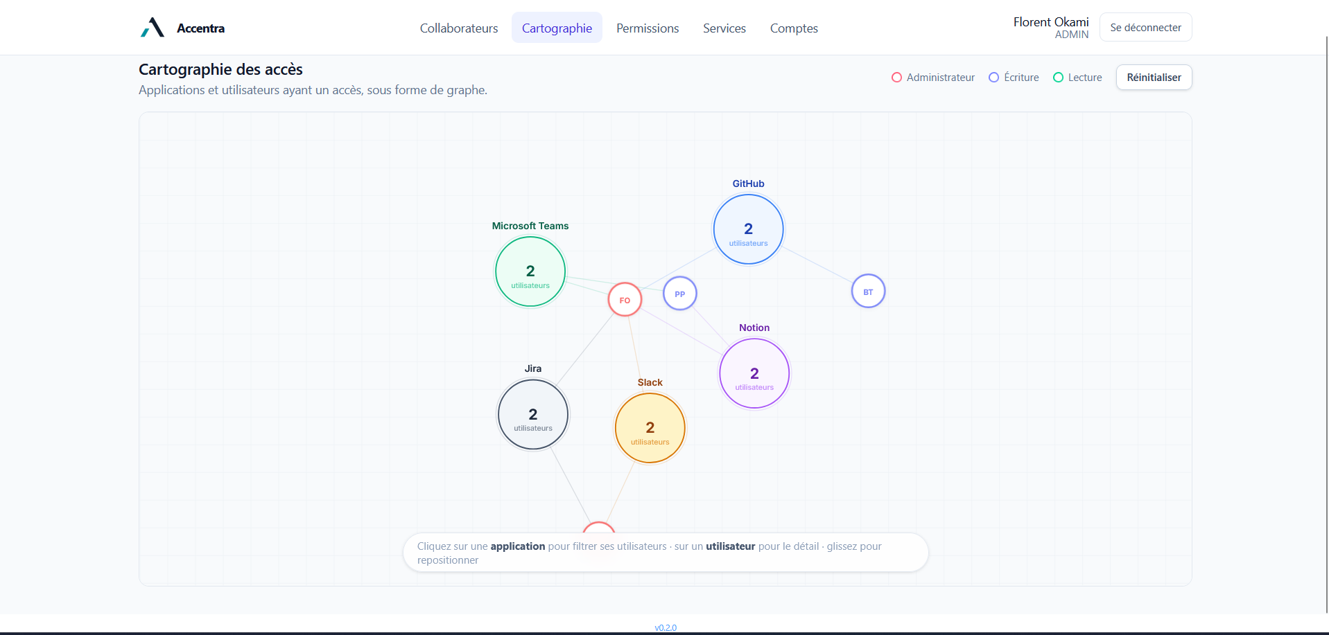Open user PP node details
Image resolution: width=1329 pixels, height=635 pixels.
680,294
